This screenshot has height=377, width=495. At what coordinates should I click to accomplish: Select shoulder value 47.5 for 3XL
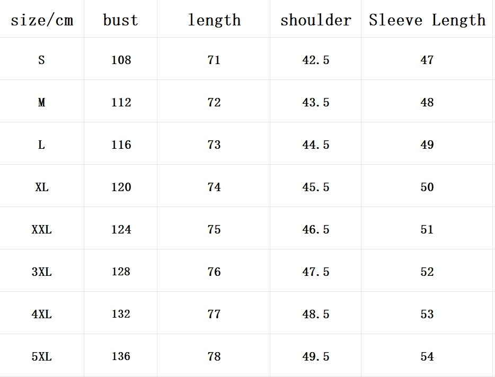(x=316, y=271)
